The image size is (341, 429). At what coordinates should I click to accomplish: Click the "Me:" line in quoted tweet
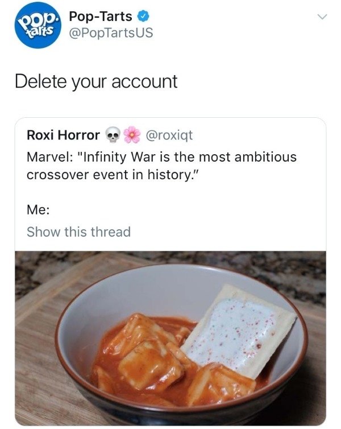click(38, 210)
